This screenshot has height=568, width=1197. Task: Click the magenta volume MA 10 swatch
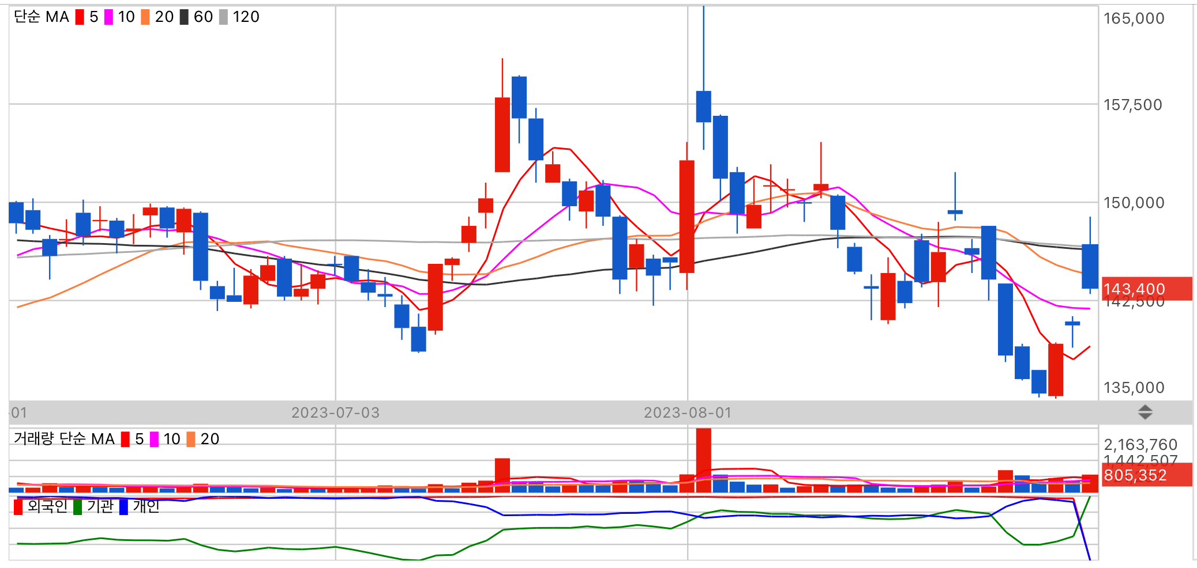click(154, 440)
